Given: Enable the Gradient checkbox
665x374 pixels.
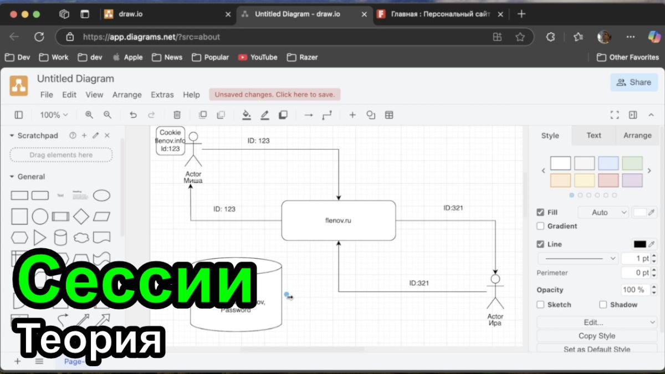Looking at the screenshot, I should coord(540,226).
